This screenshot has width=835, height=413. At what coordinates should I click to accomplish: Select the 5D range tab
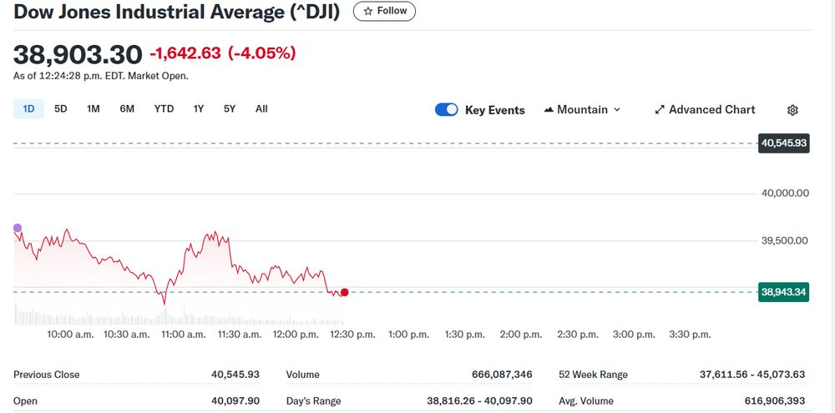click(x=61, y=109)
